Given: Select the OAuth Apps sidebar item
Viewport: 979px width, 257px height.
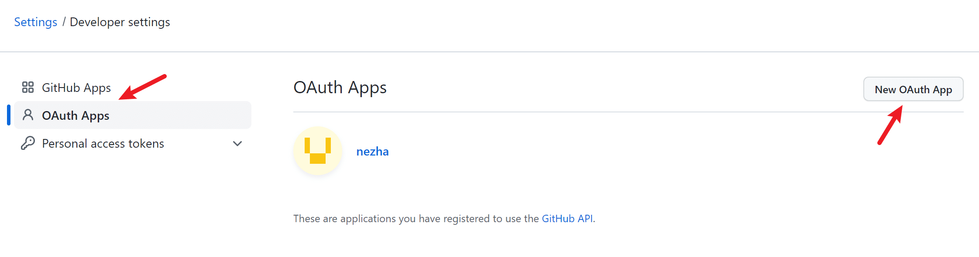Looking at the screenshot, I should [133, 115].
